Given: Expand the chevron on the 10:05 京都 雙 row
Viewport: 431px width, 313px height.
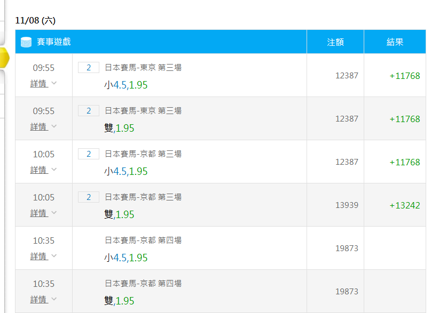Looking at the screenshot, I should coord(53,213).
